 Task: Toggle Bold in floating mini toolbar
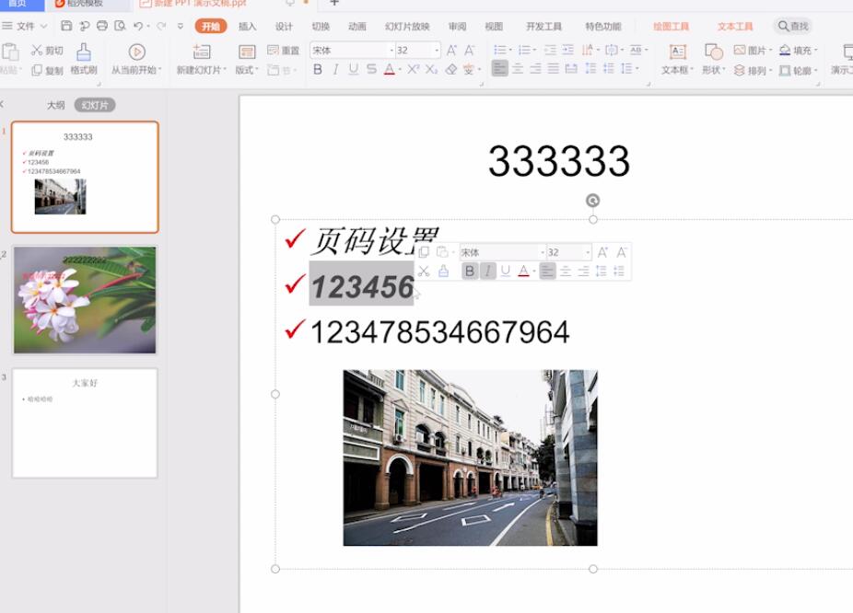tap(470, 271)
